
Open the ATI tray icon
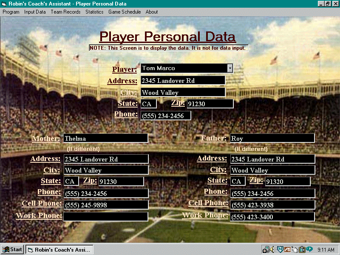[287, 250]
